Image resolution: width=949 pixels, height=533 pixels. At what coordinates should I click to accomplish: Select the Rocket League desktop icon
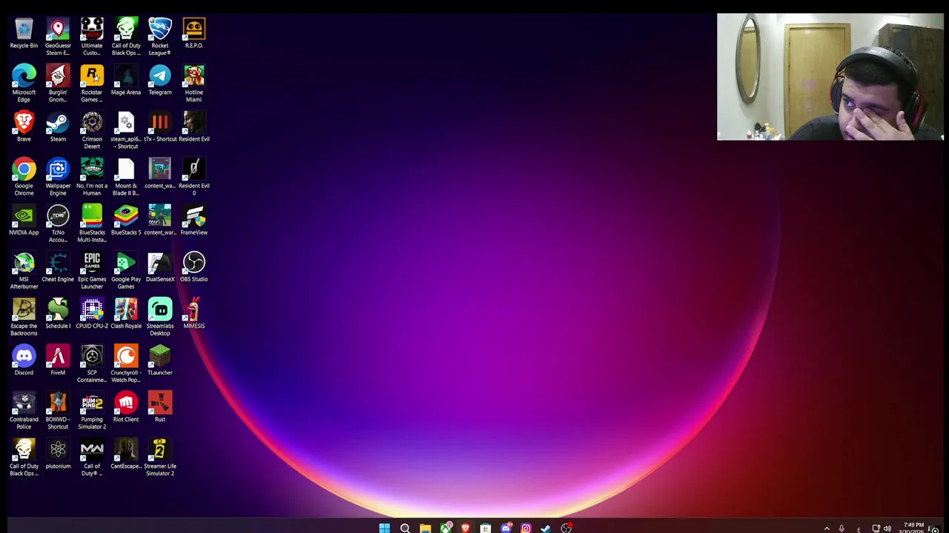tap(160, 37)
